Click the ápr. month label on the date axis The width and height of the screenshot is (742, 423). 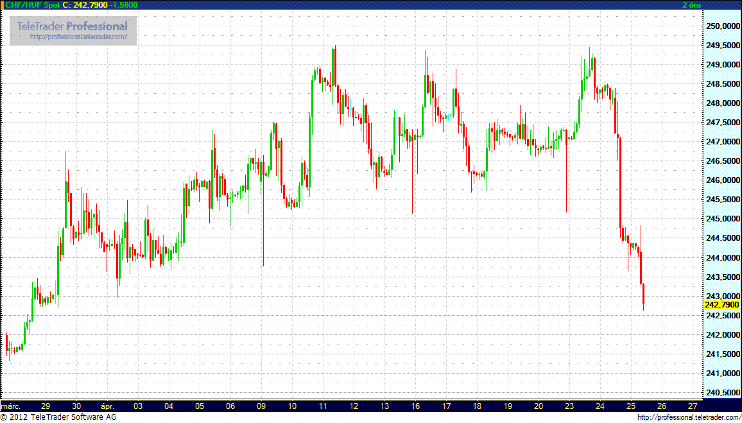108,406
